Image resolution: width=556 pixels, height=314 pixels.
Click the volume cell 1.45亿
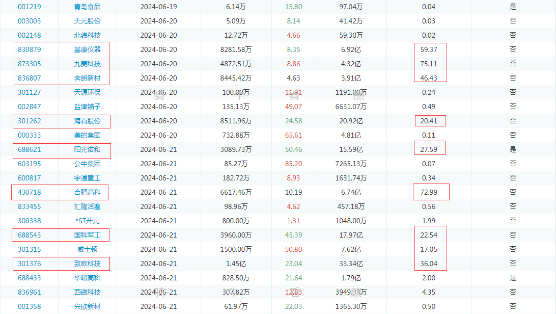[236, 264]
